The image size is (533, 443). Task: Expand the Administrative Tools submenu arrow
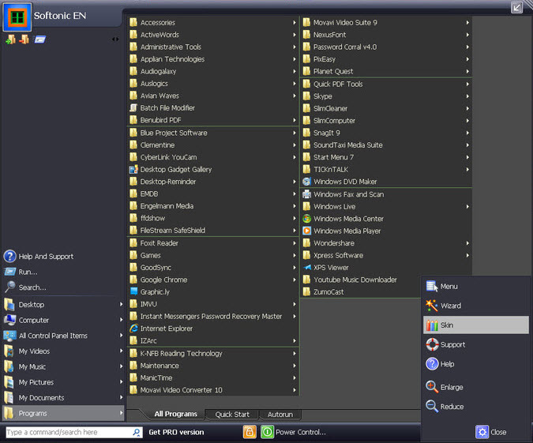click(x=295, y=47)
